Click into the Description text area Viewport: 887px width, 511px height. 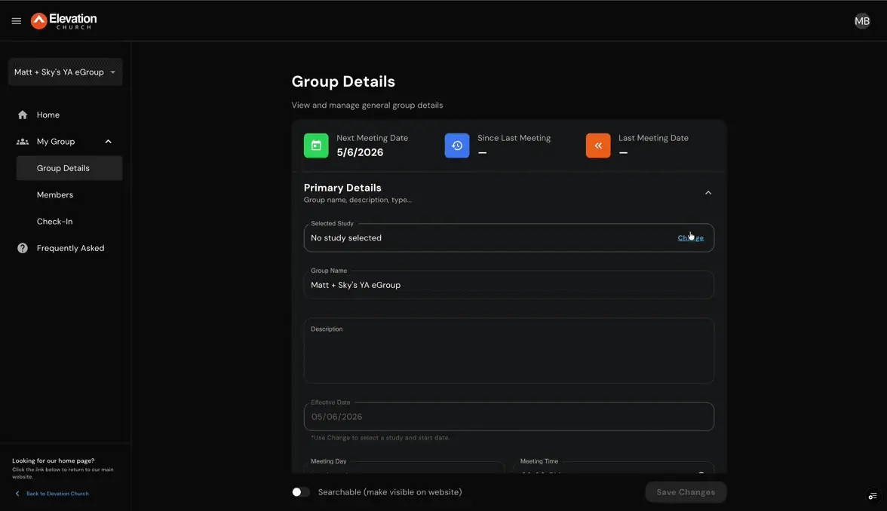coord(508,350)
